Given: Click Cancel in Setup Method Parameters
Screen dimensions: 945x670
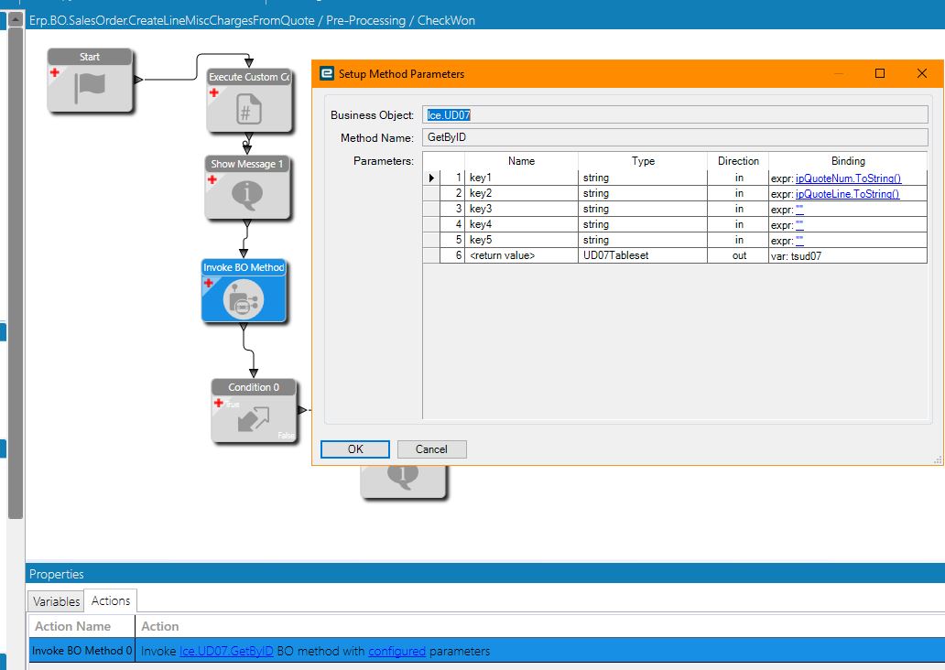Looking at the screenshot, I should coord(431,448).
